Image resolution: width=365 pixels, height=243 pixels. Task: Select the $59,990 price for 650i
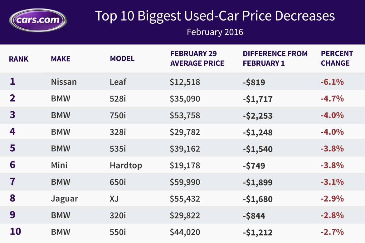pos(185,182)
